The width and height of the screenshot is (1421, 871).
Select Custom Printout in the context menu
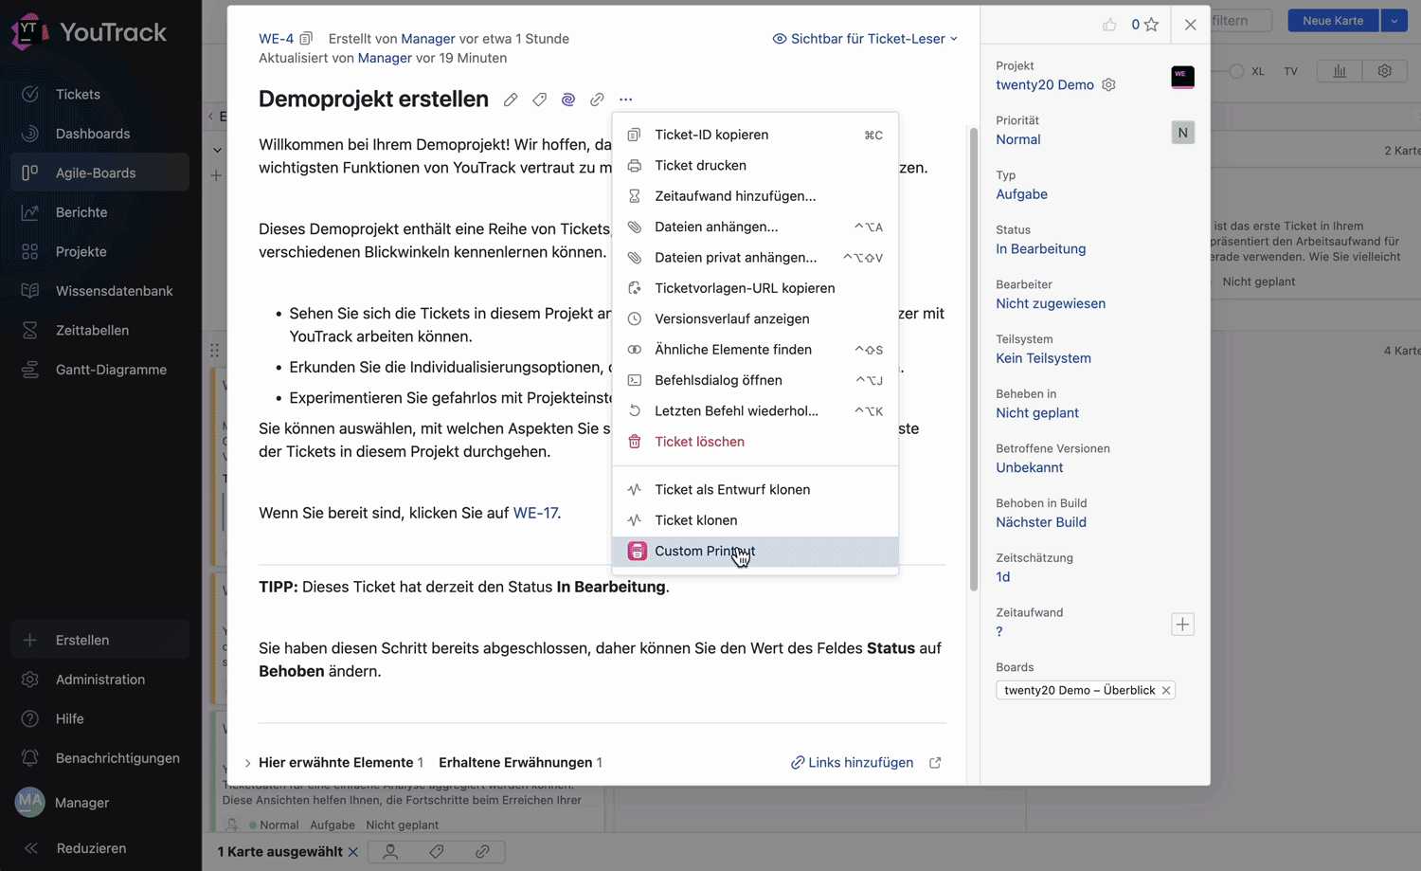(x=705, y=551)
